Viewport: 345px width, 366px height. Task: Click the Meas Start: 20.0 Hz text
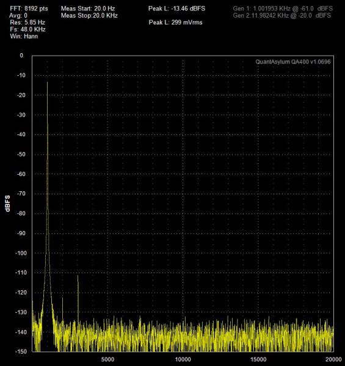coord(88,9)
